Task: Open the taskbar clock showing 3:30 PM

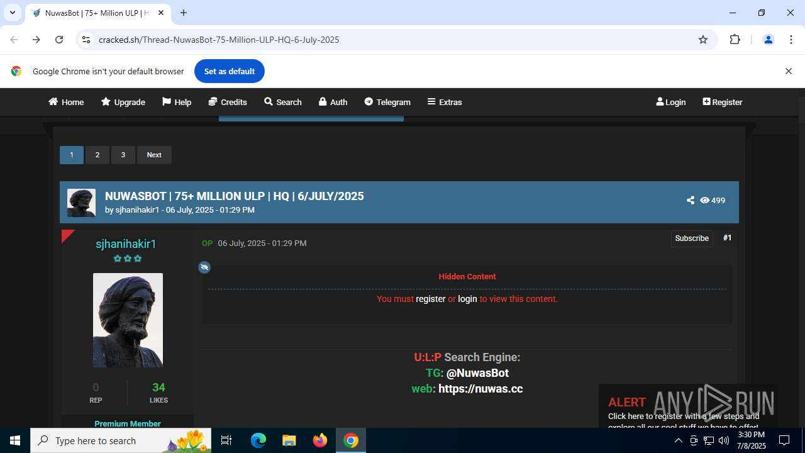Action: pos(751,440)
